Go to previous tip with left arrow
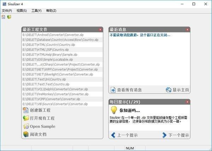The height and width of the screenshot is (151, 212). coord(113,135)
